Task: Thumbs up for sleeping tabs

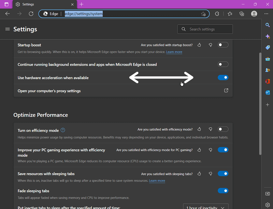Action: pos(199,174)
